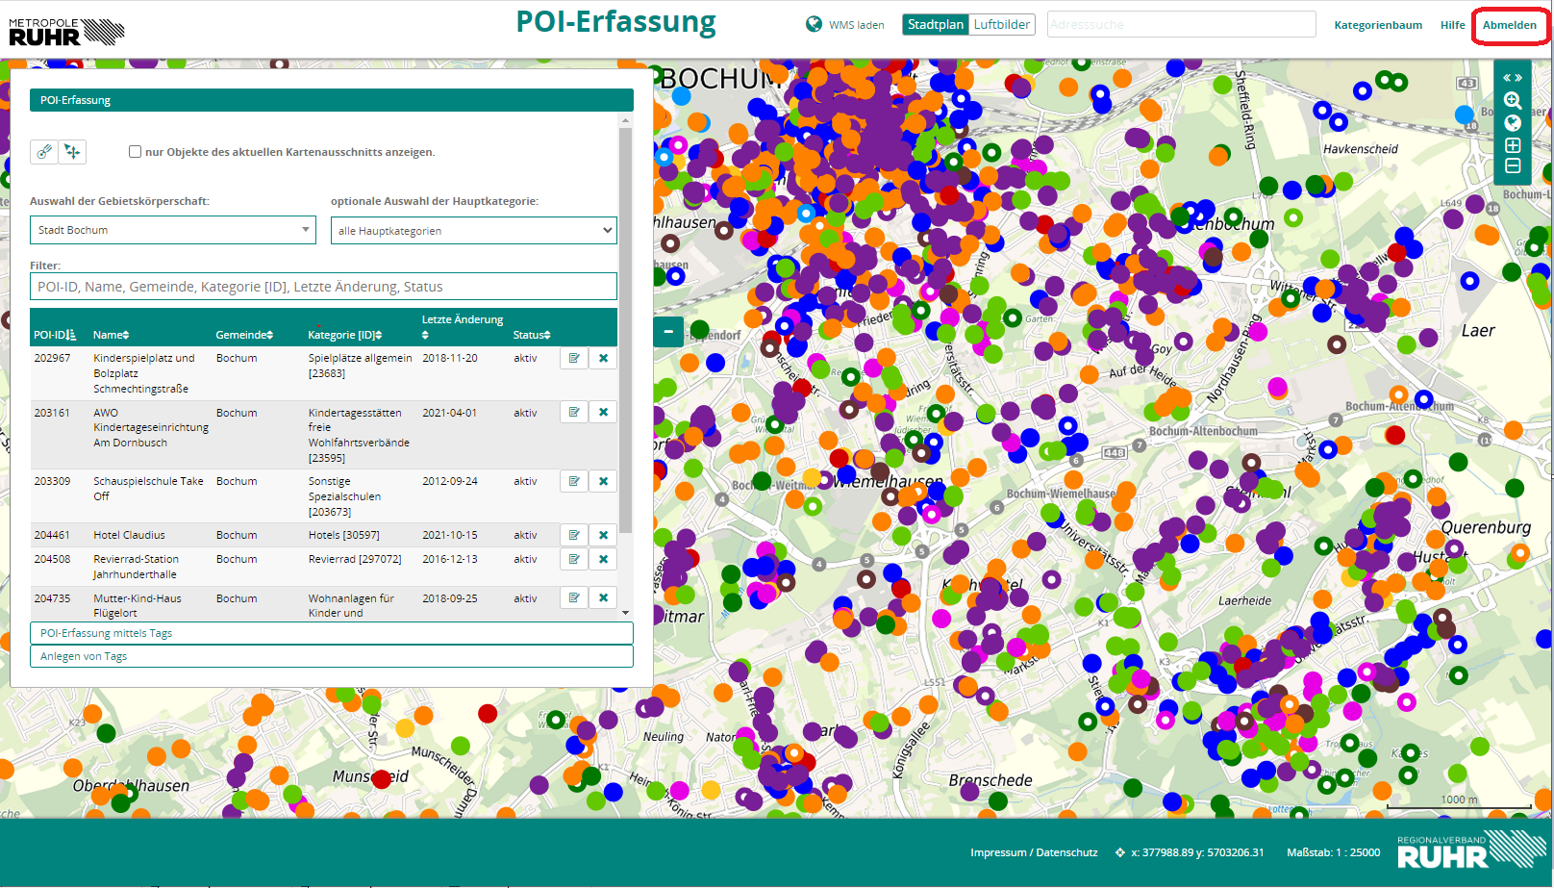Screen dimensions: 1554x888
Task: Zoom out with the minus map button
Action: [x=1513, y=165]
